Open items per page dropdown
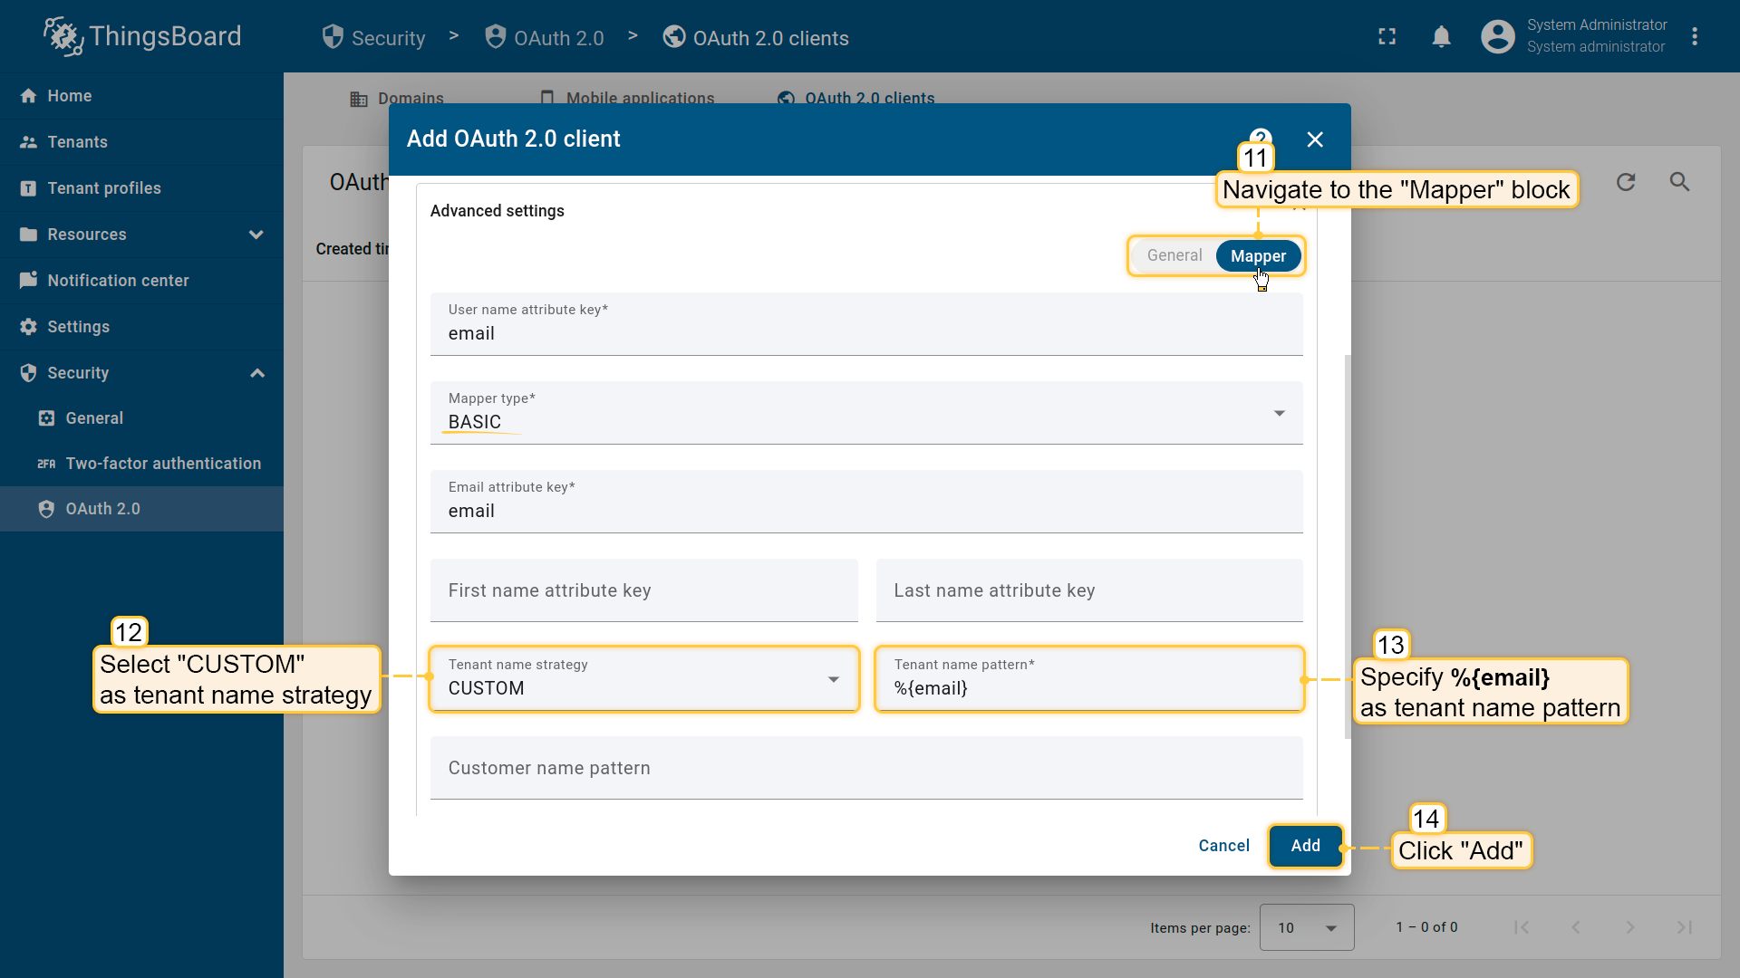Viewport: 1740px width, 978px height. [1306, 927]
